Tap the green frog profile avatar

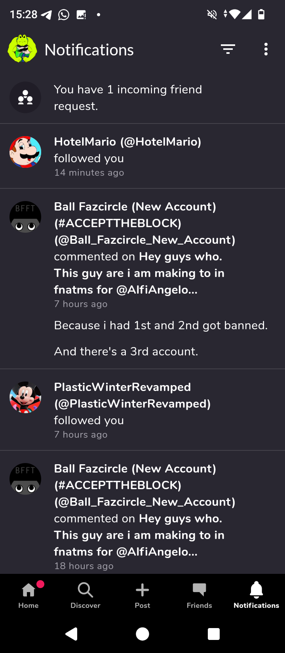click(x=23, y=49)
